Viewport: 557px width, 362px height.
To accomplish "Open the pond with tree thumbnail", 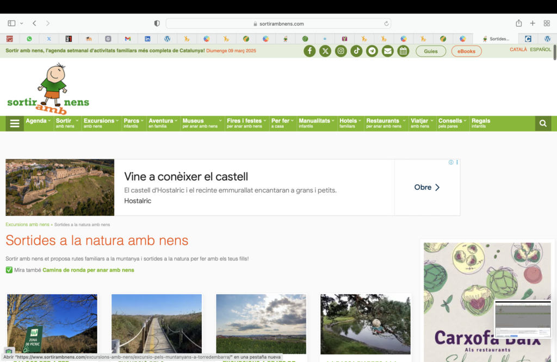I will pos(366,324).
